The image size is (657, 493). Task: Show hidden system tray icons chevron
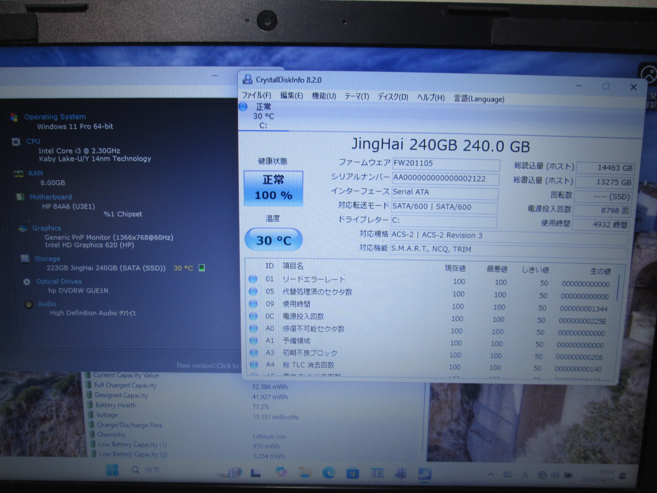(491, 475)
